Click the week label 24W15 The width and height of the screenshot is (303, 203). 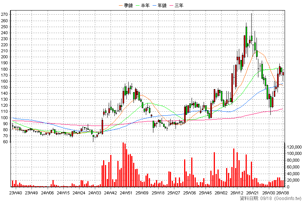pos(63,193)
